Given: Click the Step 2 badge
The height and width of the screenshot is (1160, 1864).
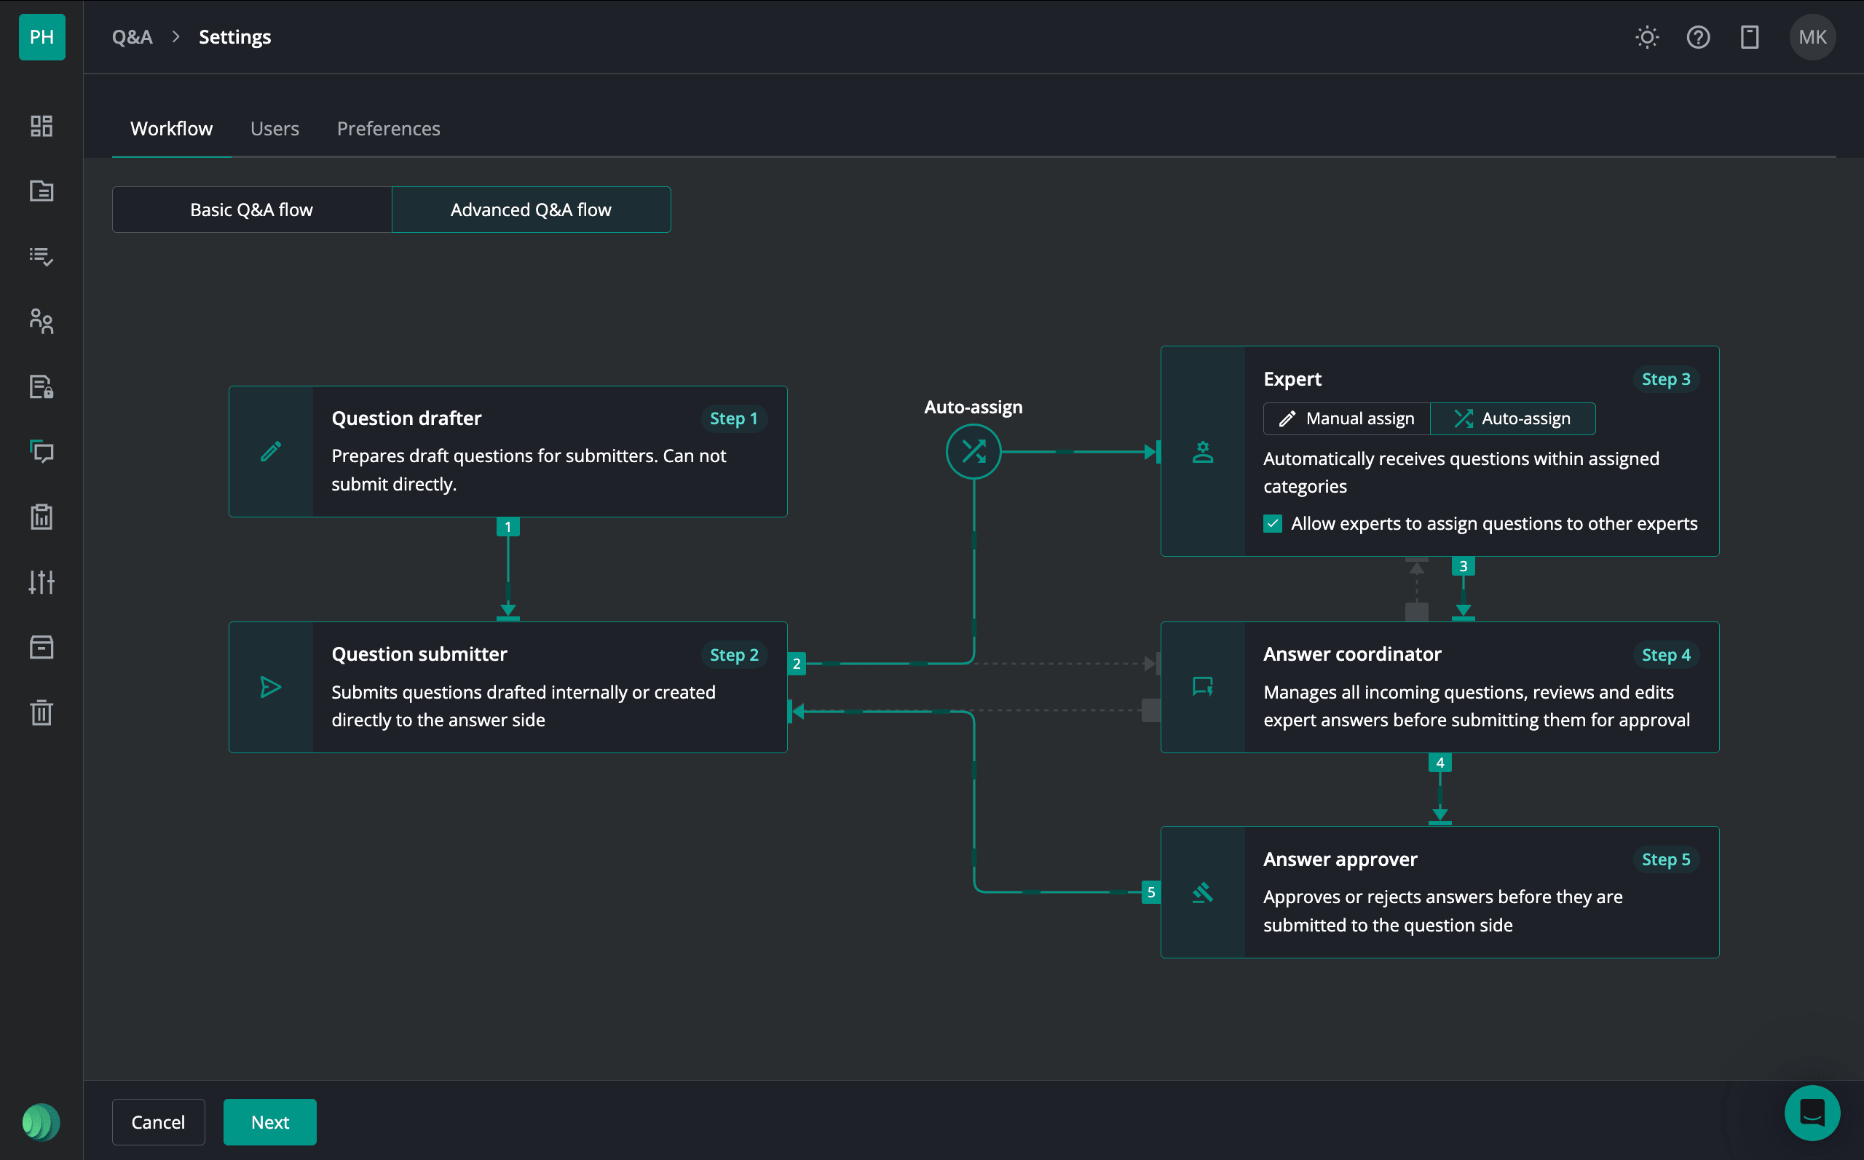Looking at the screenshot, I should click(734, 654).
